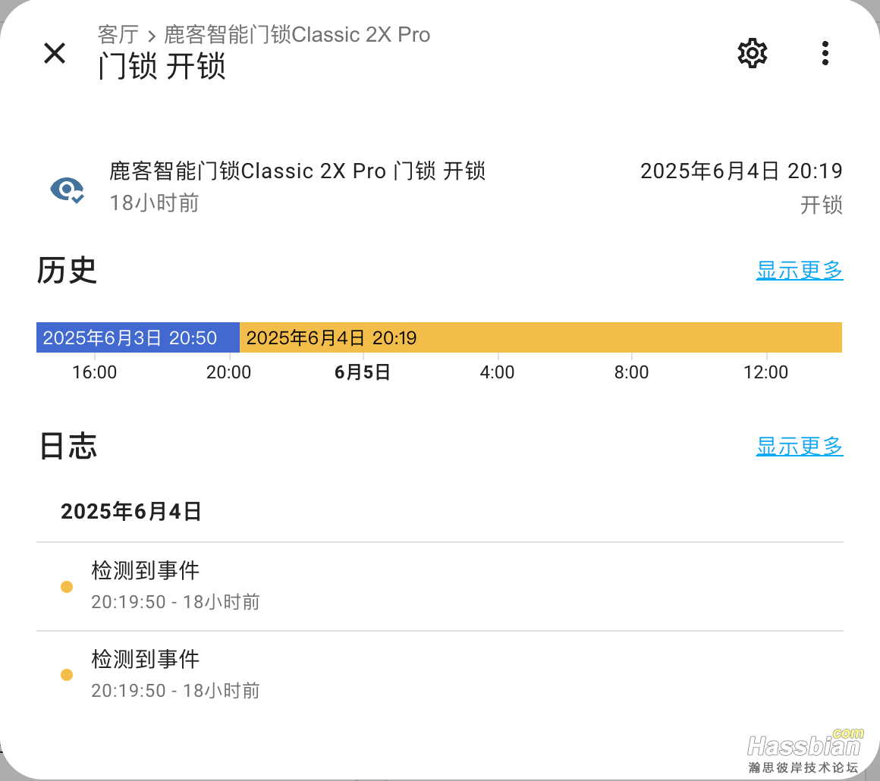The image size is (880, 781).
Task: Click the 12:00 timeline axis label
Action: pyautogui.click(x=766, y=372)
